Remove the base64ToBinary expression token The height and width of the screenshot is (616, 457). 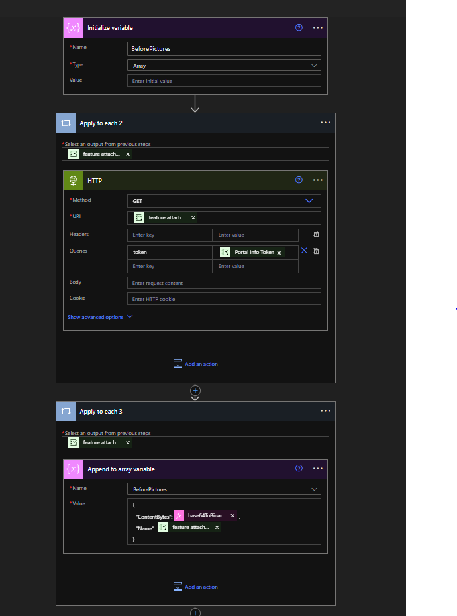(232, 515)
